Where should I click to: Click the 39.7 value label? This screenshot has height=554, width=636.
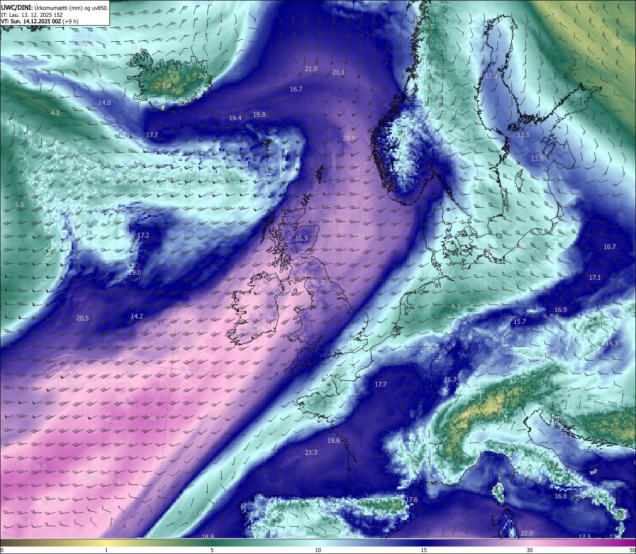coord(40,467)
